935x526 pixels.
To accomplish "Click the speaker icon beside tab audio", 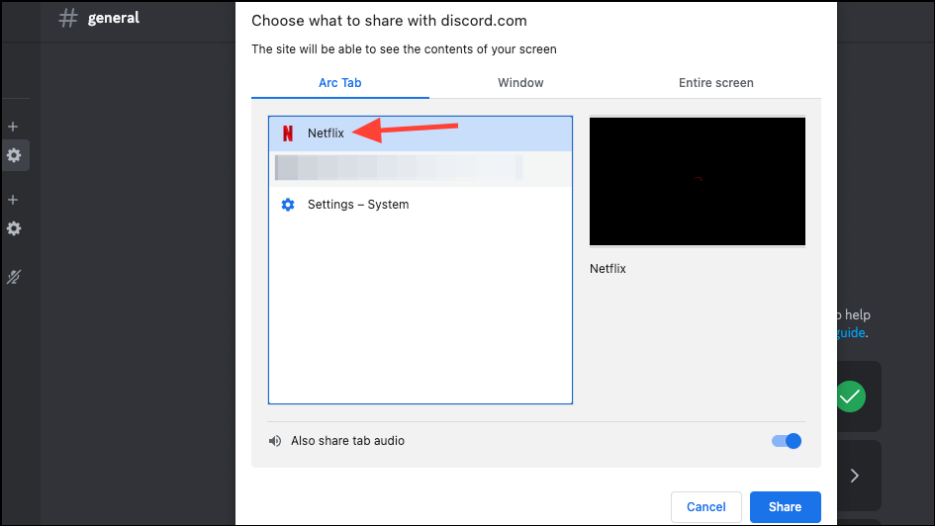I will [275, 441].
